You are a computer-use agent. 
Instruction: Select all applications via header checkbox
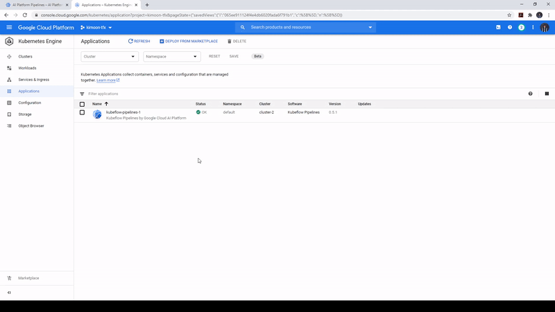click(x=82, y=105)
